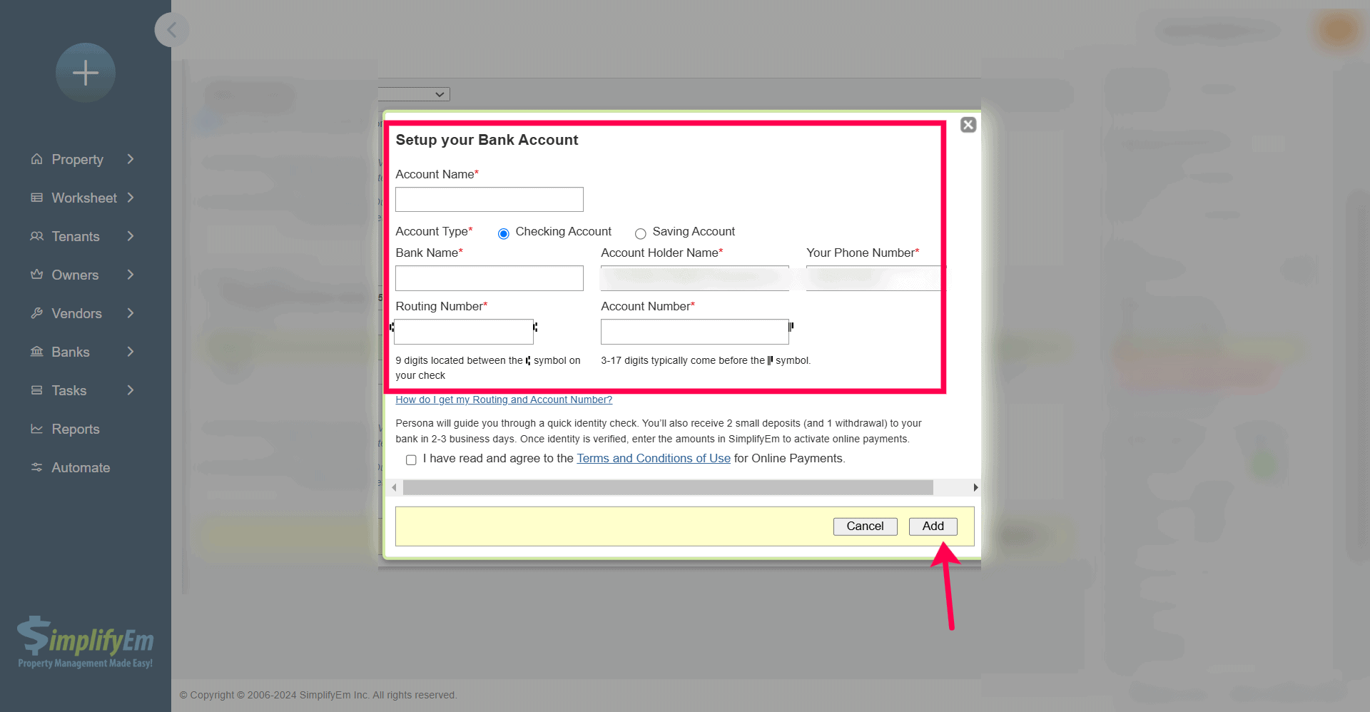Viewport: 1370px width, 712px height.
Task: Collapse sidebar with the back arrow icon
Action: (172, 30)
